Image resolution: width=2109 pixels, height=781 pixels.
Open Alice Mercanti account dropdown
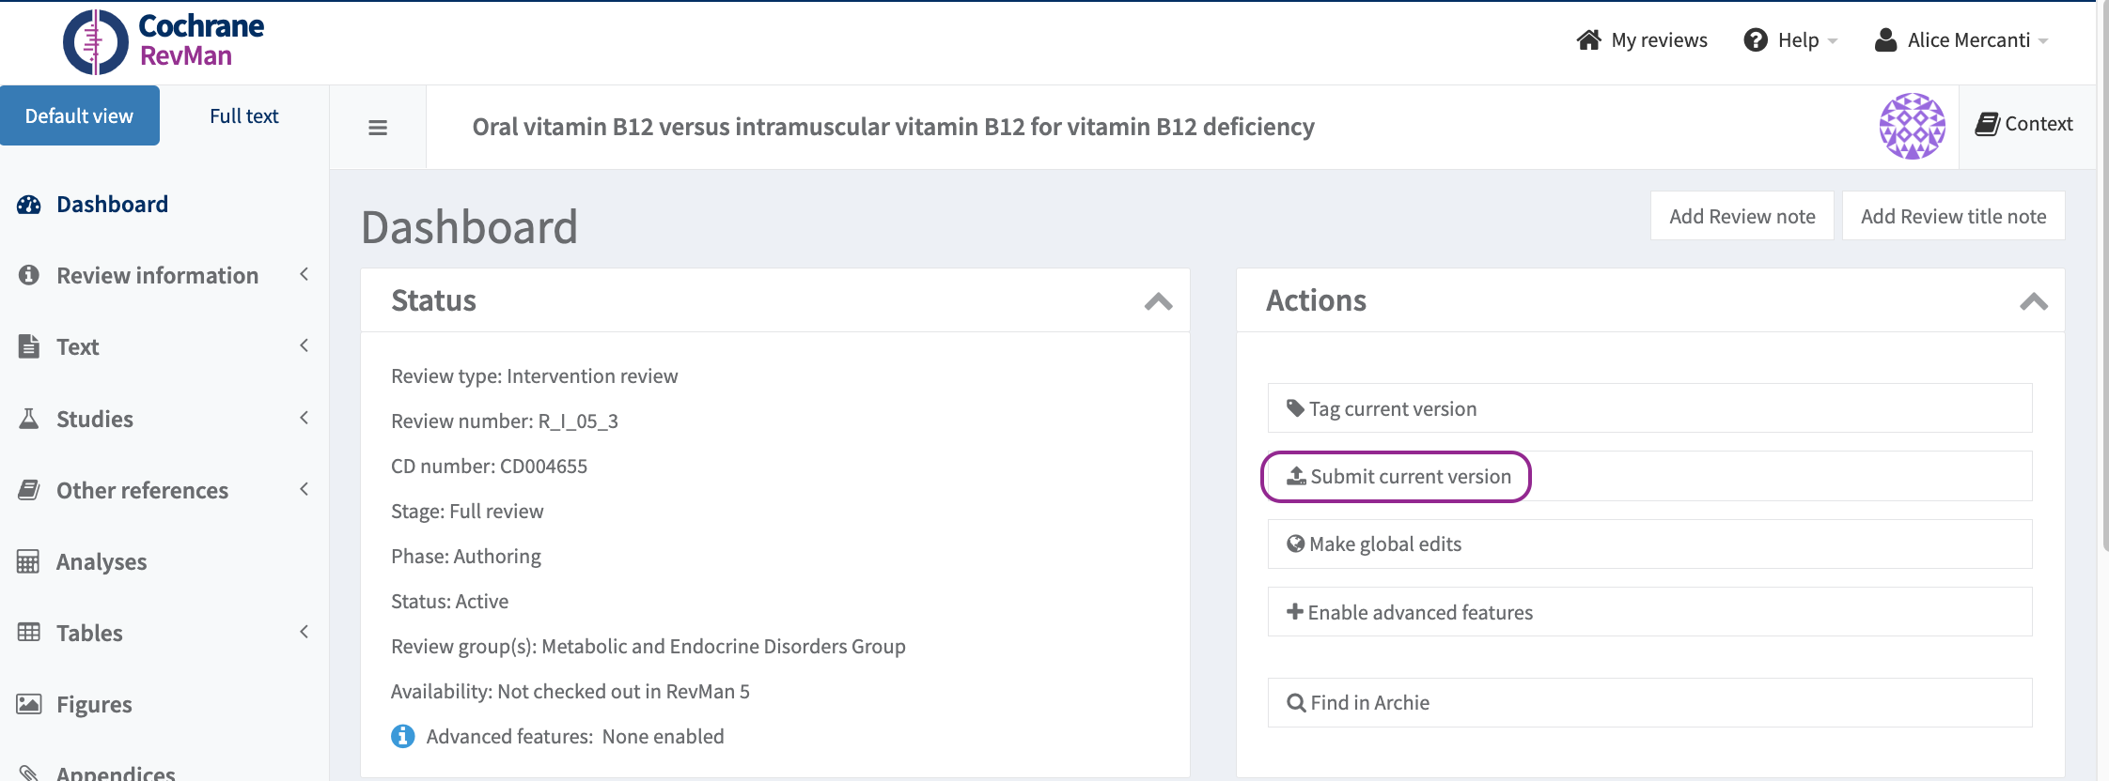click(x=1961, y=40)
